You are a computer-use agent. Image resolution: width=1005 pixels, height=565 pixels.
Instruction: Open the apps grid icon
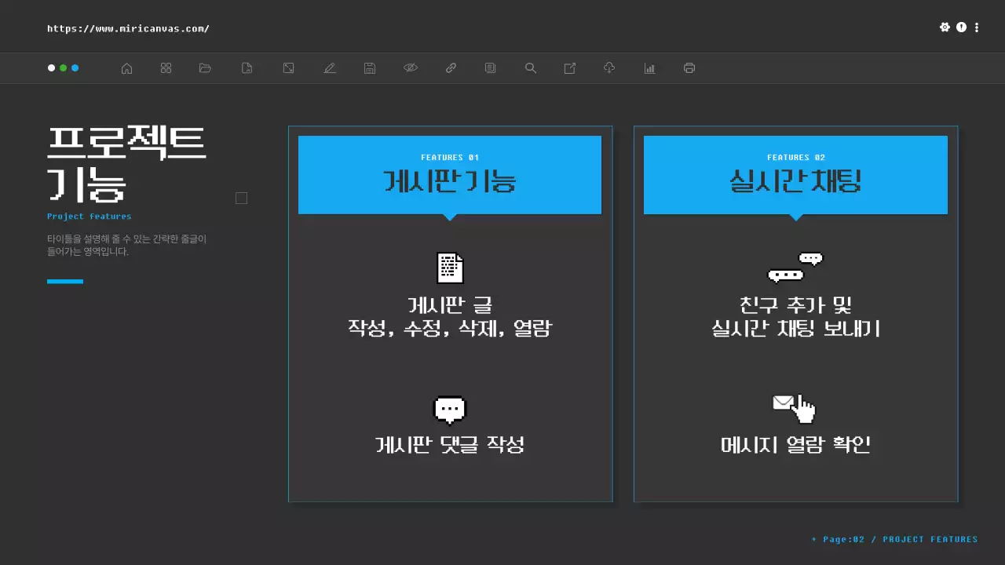point(166,68)
